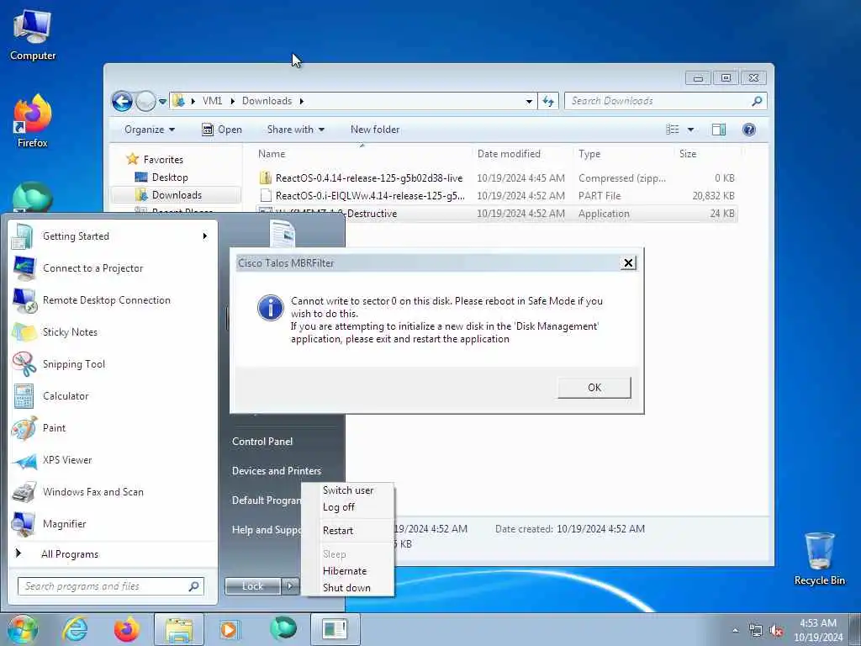Open the Recycle Bin on desktop
This screenshot has height=646, width=861.
(x=819, y=559)
